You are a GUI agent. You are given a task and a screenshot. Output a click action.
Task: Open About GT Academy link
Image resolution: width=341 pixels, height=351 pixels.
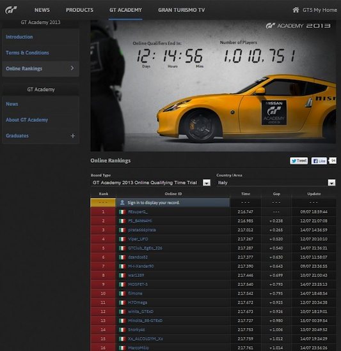(27, 120)
